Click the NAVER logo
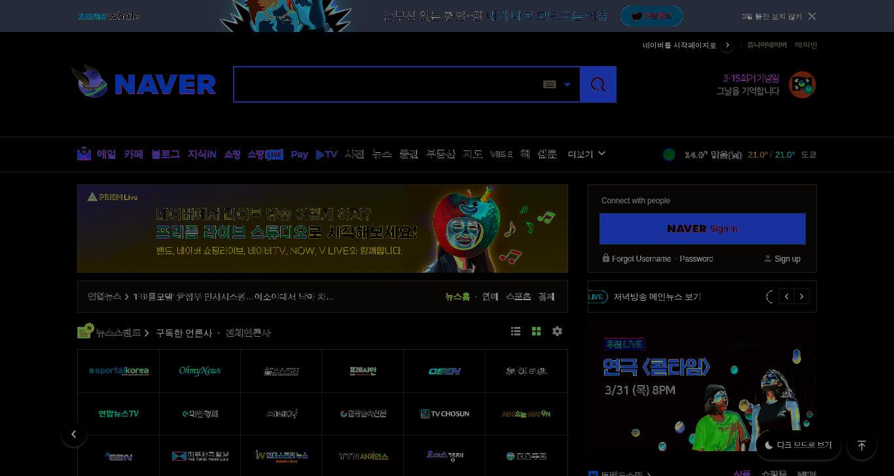 pyautogui.click(x=165, y=84)
